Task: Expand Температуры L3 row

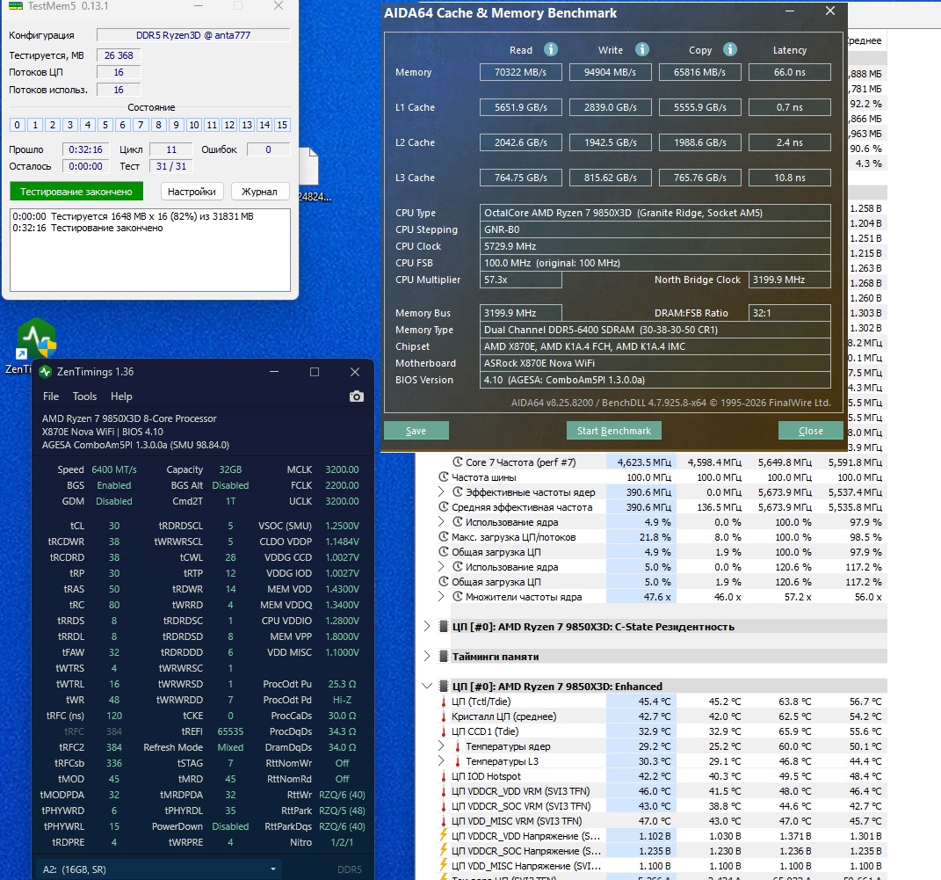Action: 441,761
